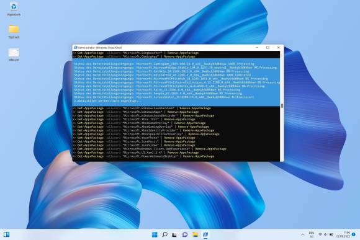The width and height of the screenshot is (360, 240).
Task: Close the PowerShell window
Action: 278,48
